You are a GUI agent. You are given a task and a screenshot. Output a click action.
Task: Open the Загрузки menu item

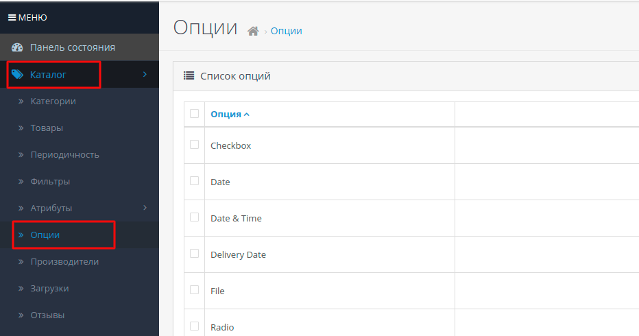(49, 288)
